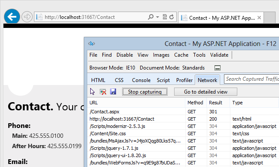The width and height of the screenshot is (279, 167).
Task: Open the View menu
Action: [143, 55]
